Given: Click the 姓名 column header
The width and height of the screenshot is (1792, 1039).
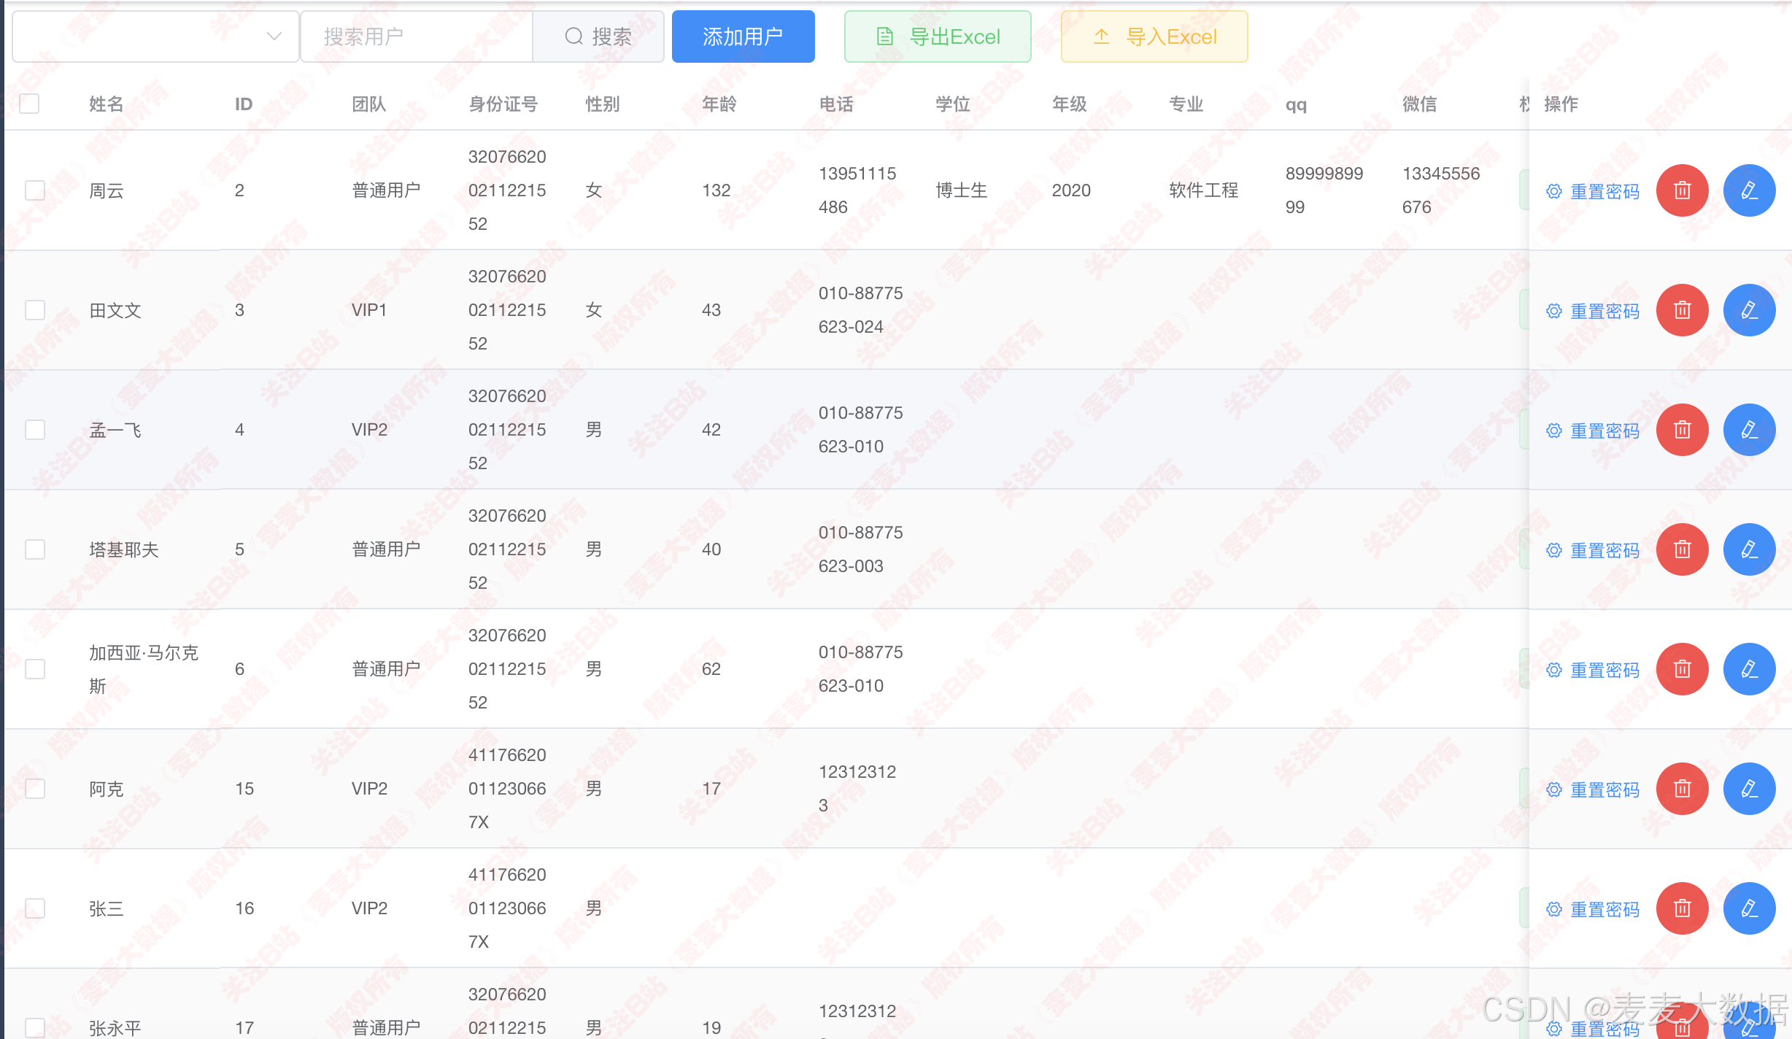Looking at the screenshot, I should 107,104.
